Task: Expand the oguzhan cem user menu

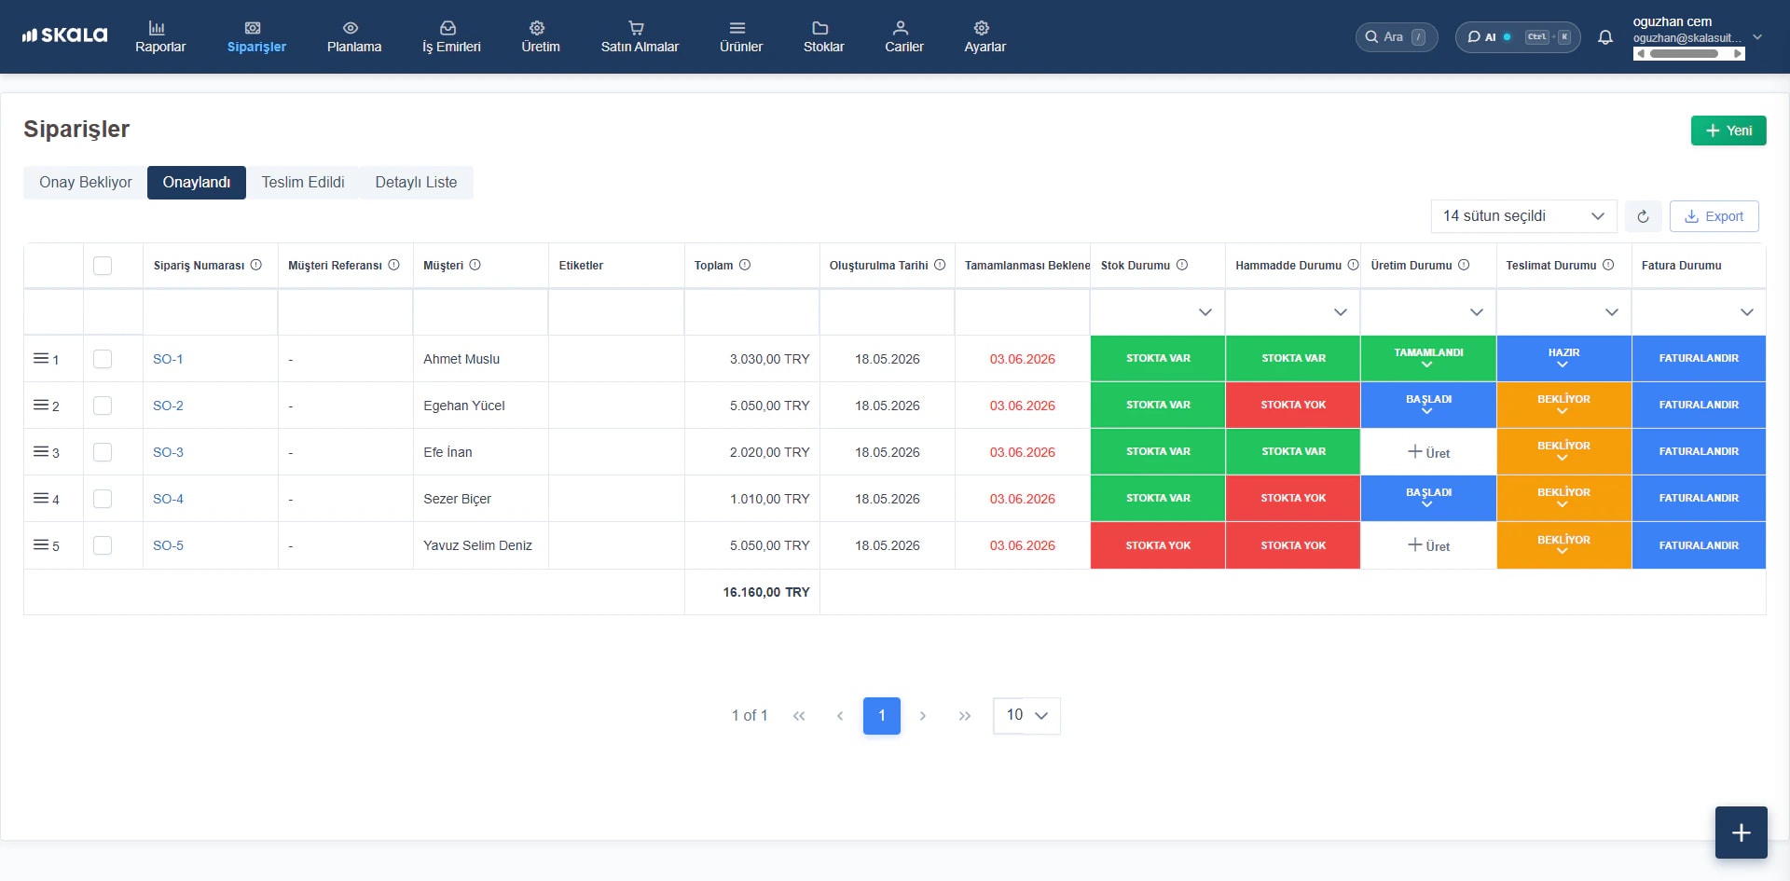Action: coord(1757,37)
